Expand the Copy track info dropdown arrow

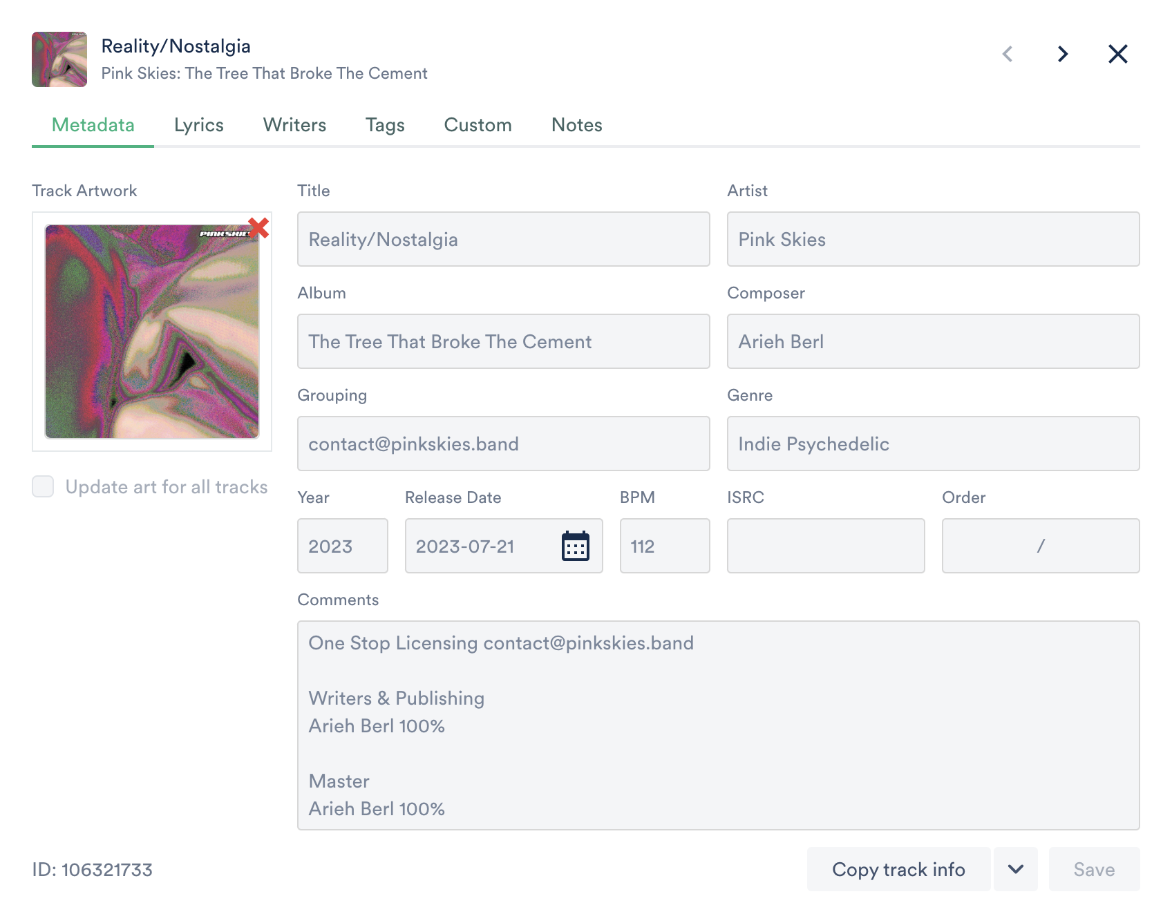tap(1016, 869)
